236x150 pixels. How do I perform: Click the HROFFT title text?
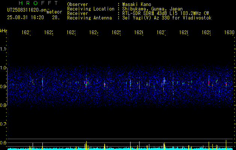39,3
